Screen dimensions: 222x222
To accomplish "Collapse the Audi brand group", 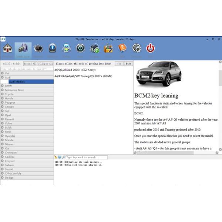I will click(x=3, y=77).
